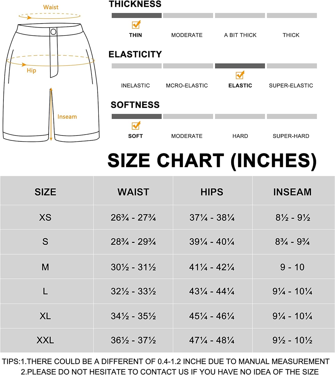Viewport: 335px width, 375px height.
Task: Click the orange Hip label
Action: click(x=31, y=70)
